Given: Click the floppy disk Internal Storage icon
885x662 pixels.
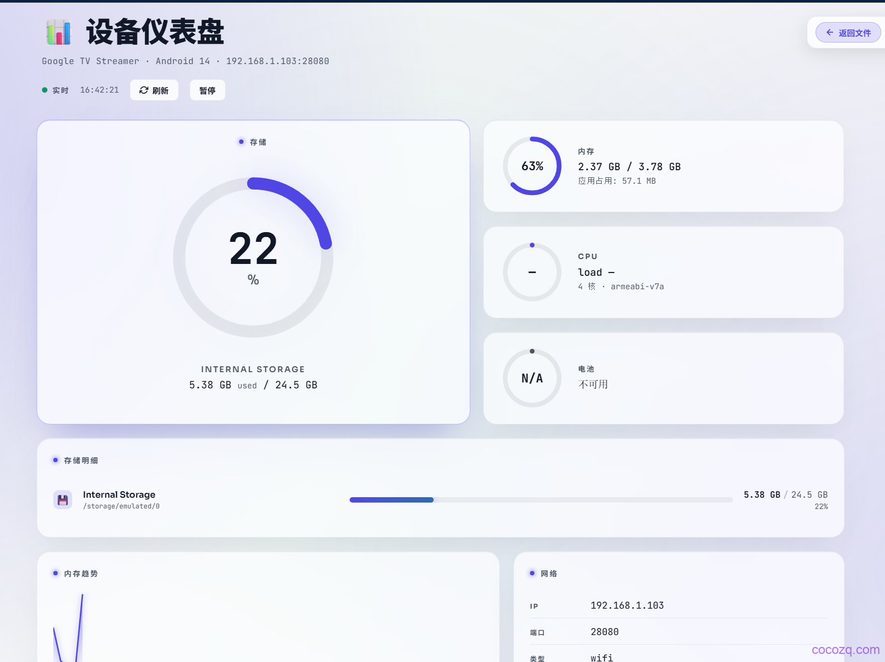Looking at the screenshot, I should tap(62, 500).
